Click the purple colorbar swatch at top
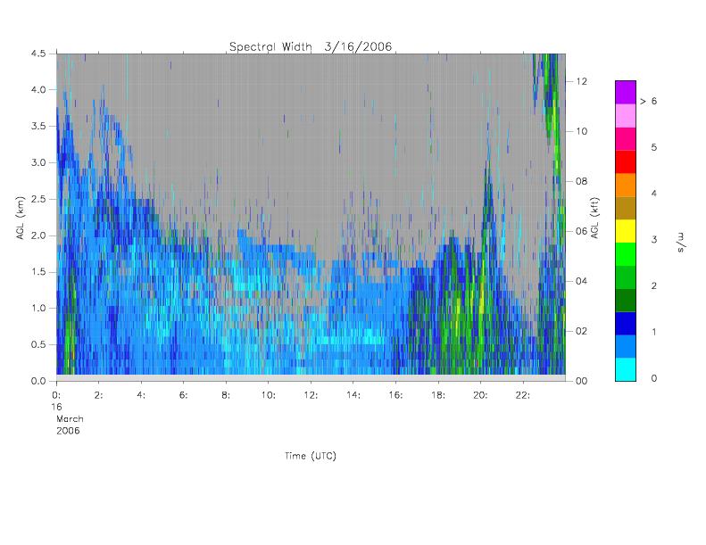The image size is (706, 545). coord(626,92)
